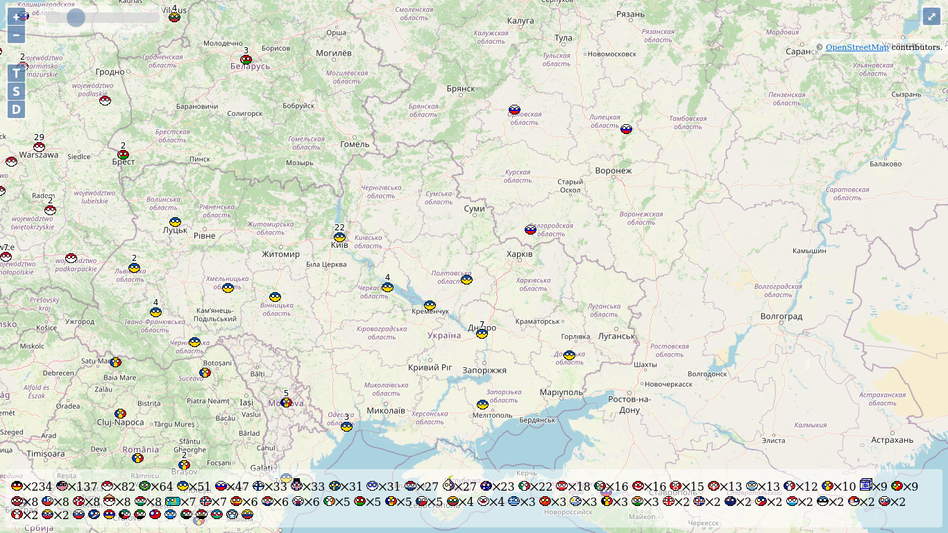Screen dimensions: 948x533
Task: Click the Netherlands ball ×27 in legend
Action: [410, 487]
